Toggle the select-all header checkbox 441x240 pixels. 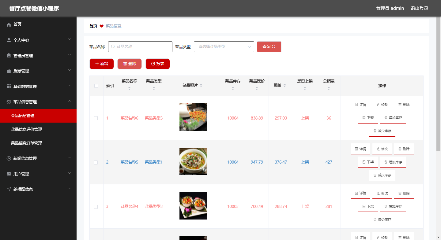[96, 86]
